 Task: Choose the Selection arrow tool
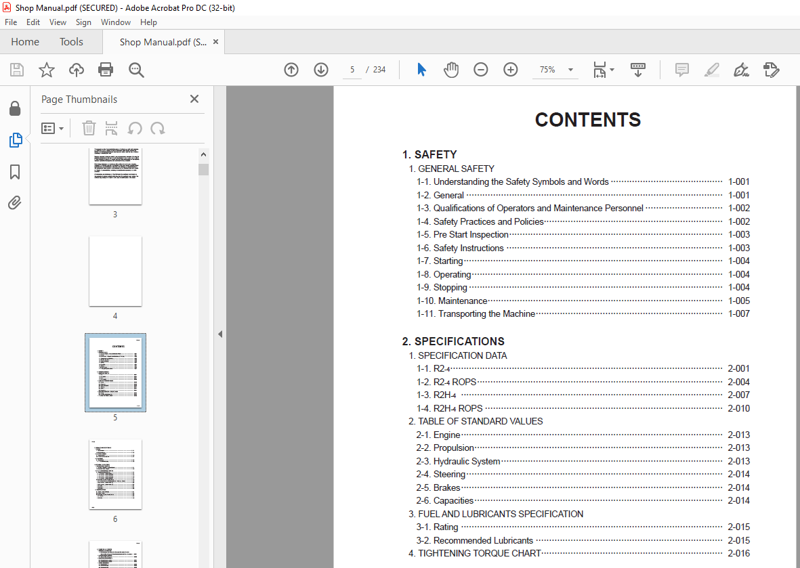point(421,70)
